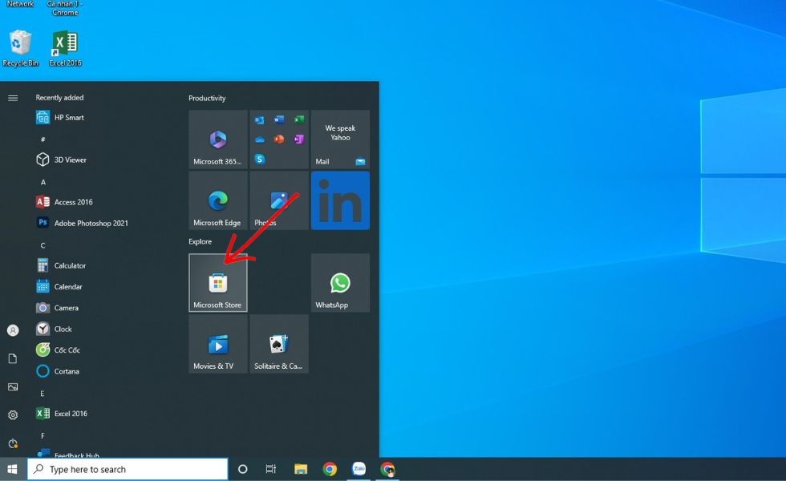Screen dimensions: 786x481
Task: Launch Zalo from the taskbar
Action: 359,469
